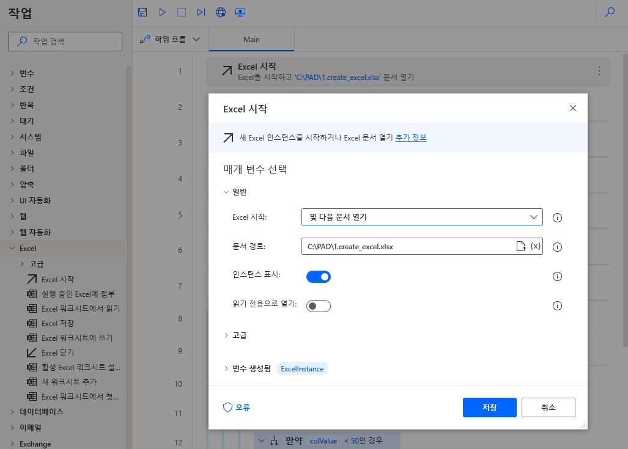This screenshot has width=628, height=449.
Task: Click the ExcelInstance variable chip
Action: pos(302,368)
